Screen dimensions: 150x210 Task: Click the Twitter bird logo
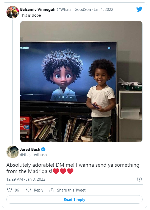tap(139, 9)
